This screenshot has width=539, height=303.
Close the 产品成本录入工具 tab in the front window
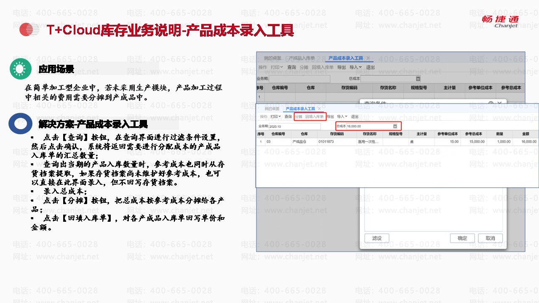tap(320, 109)
